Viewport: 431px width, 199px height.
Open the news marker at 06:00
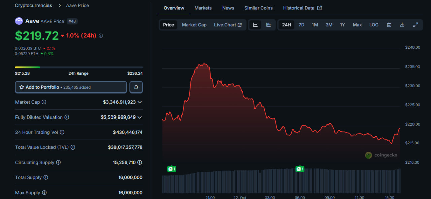pyautogui.click(x=300, y=169)
